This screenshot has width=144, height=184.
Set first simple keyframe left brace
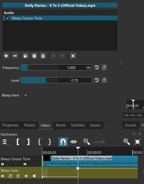click(39, 142)
